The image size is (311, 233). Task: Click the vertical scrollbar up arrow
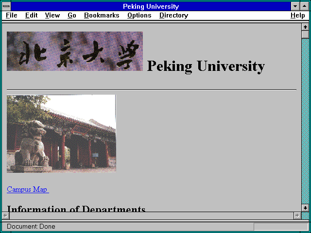(305, 27)
